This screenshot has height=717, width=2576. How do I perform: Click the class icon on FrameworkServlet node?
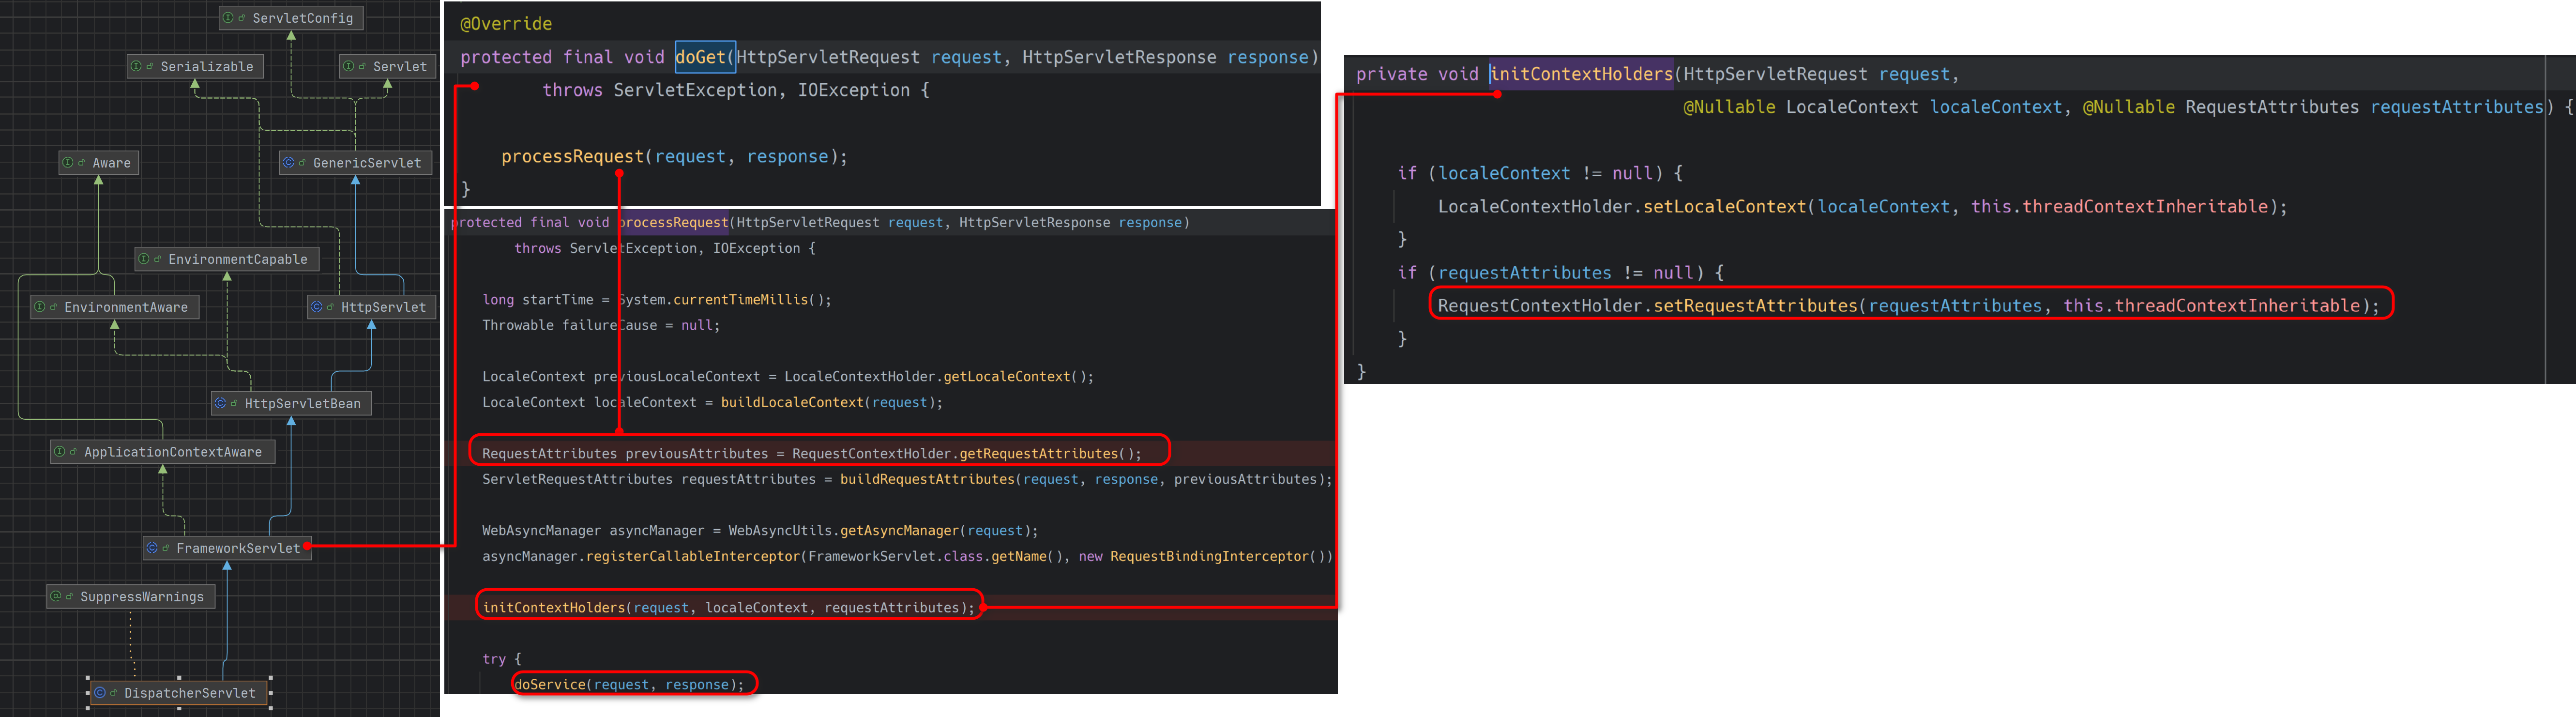tap(152, 548)
